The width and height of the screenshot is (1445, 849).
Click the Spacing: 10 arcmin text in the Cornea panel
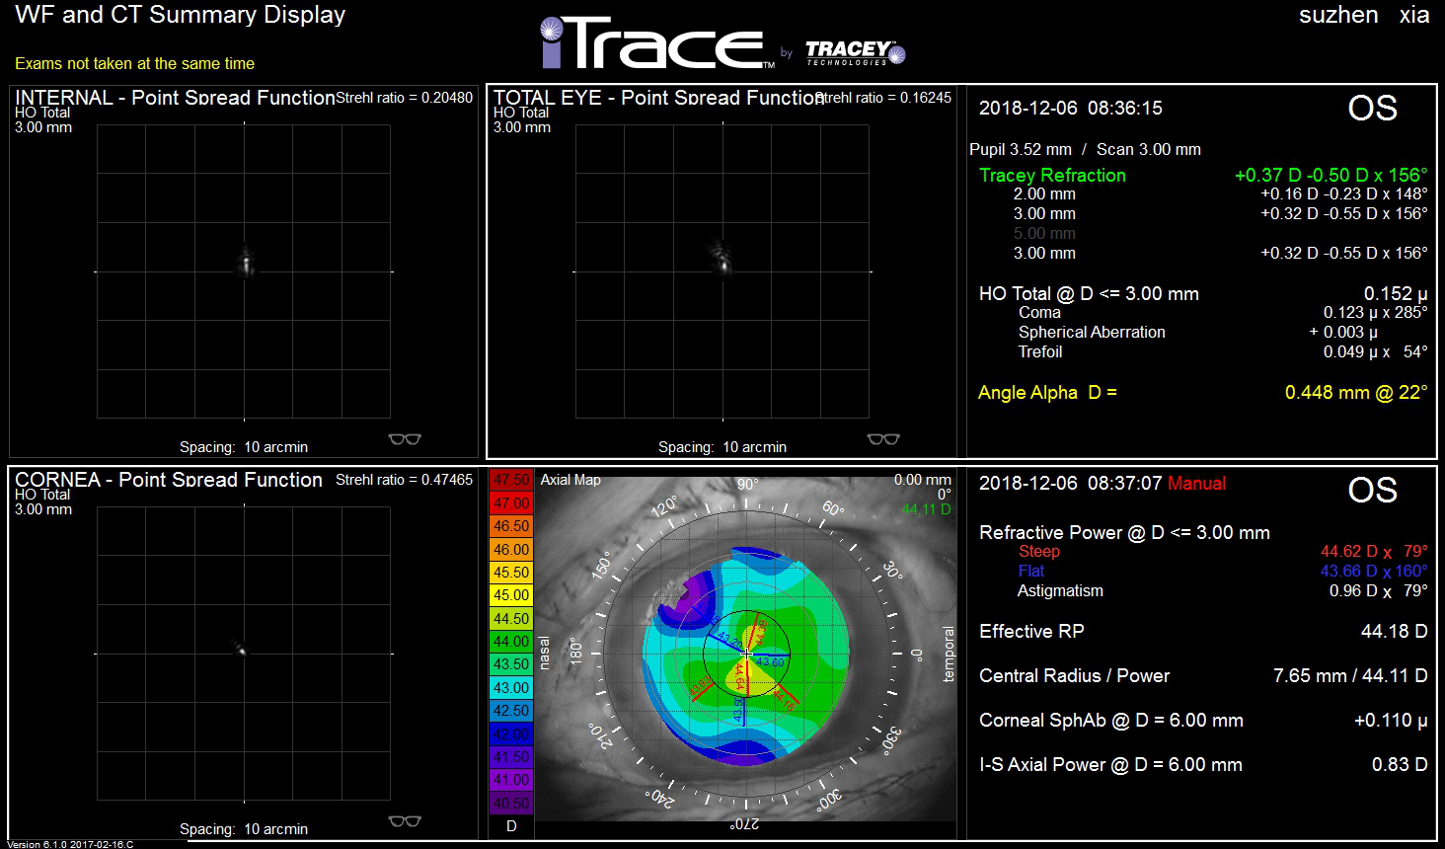(244, 829)
